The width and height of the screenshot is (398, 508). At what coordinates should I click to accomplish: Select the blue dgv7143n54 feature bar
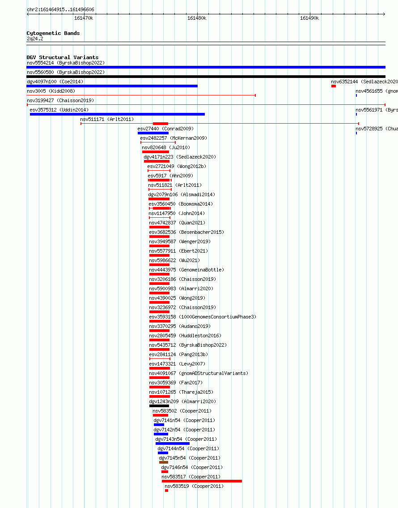click(173, 443)
